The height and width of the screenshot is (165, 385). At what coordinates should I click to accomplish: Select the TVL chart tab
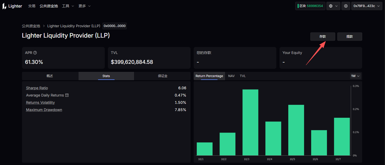[x=243, y=76]
